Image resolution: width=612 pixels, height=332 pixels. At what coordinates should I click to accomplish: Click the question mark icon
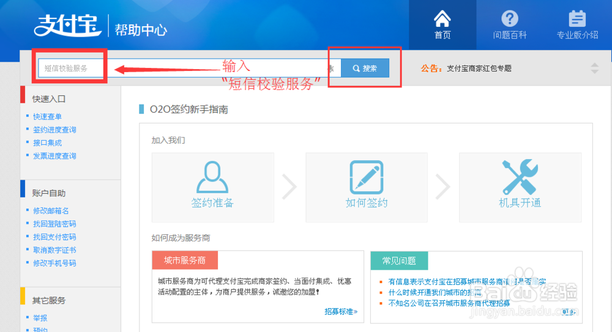(x=510, y=19)
